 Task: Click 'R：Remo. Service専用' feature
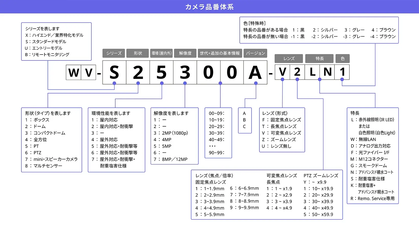373,199
